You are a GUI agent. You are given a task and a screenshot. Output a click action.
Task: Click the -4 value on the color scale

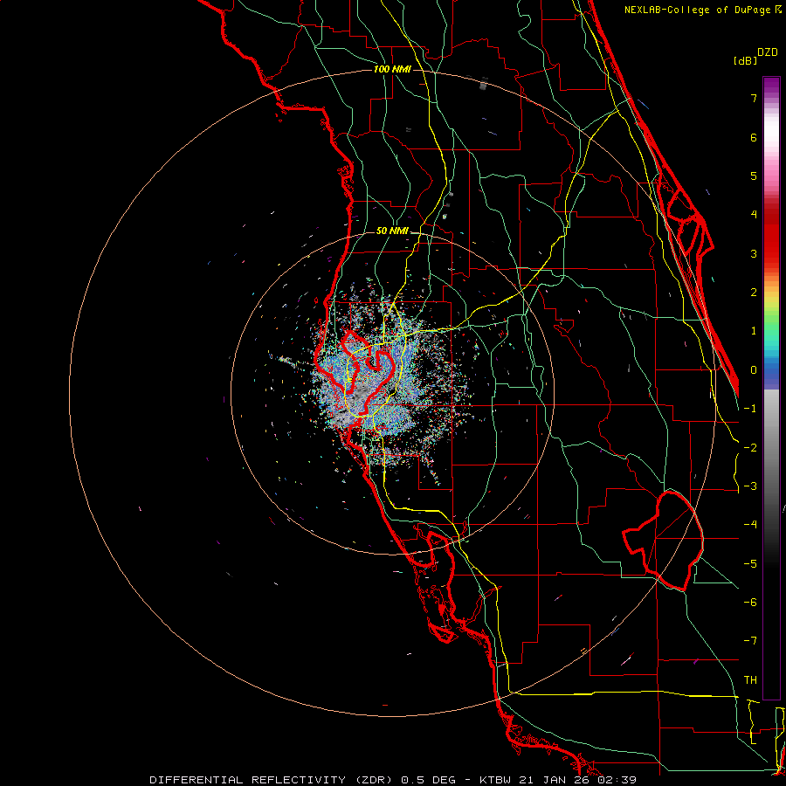coord(750,525)
